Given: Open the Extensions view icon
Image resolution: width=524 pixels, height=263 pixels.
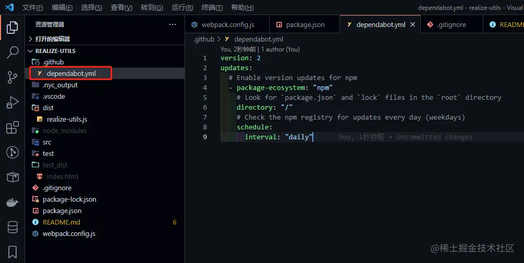Looking at the screenshot, I should click(13, 127).
